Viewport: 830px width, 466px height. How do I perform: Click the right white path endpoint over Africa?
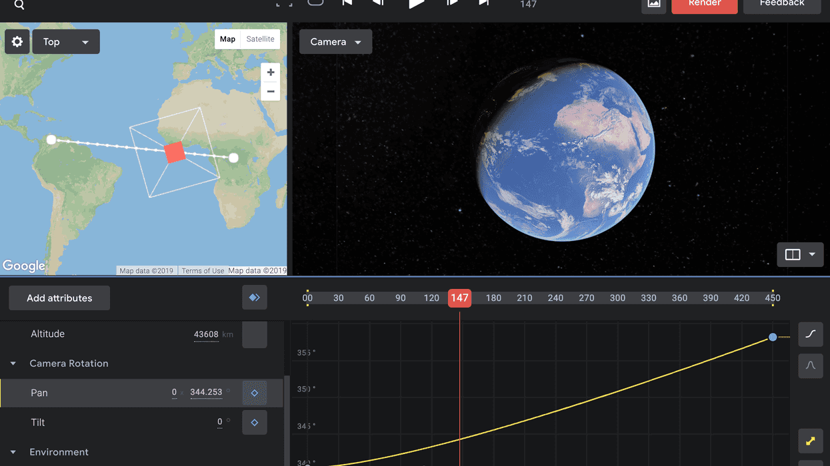(233, 158)
